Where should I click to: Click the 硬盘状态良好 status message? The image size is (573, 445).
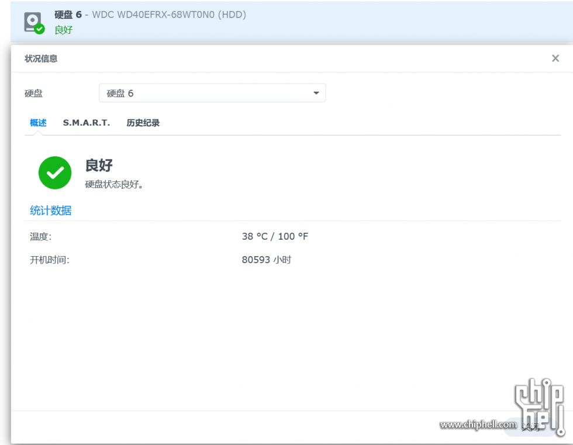click(113, 185)
